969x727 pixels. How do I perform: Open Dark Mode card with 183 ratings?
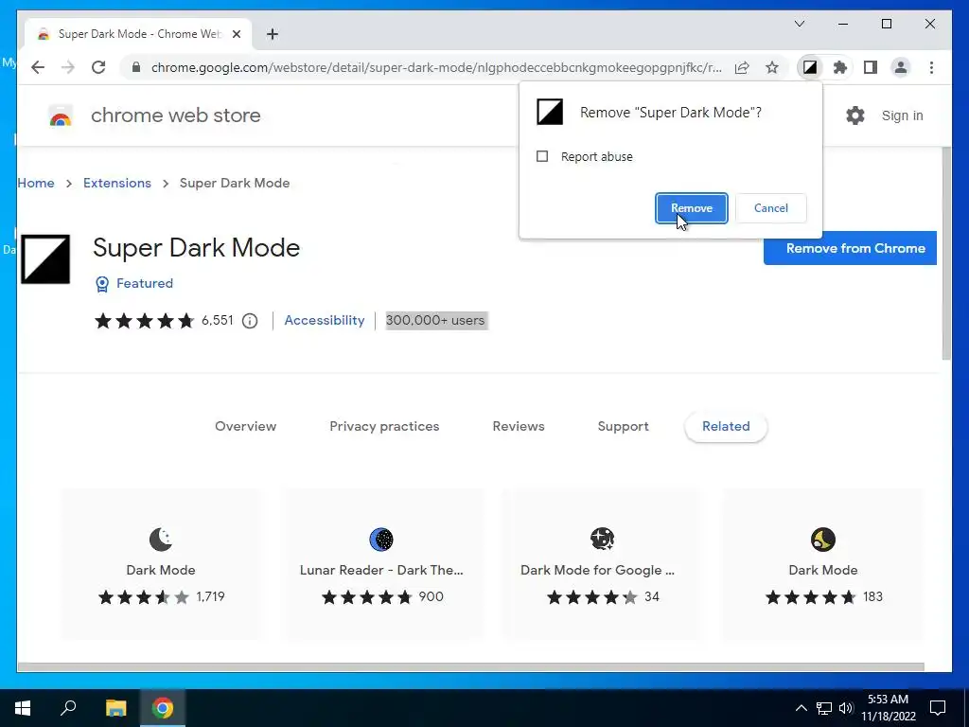822,564
